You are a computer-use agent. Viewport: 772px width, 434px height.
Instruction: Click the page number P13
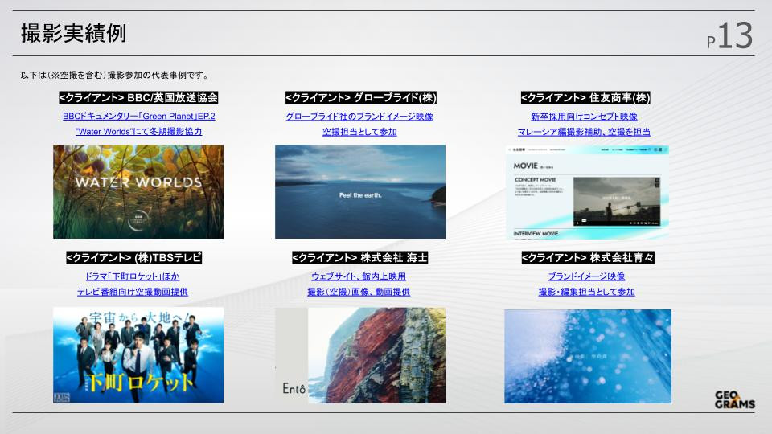(x=729, y=36)
